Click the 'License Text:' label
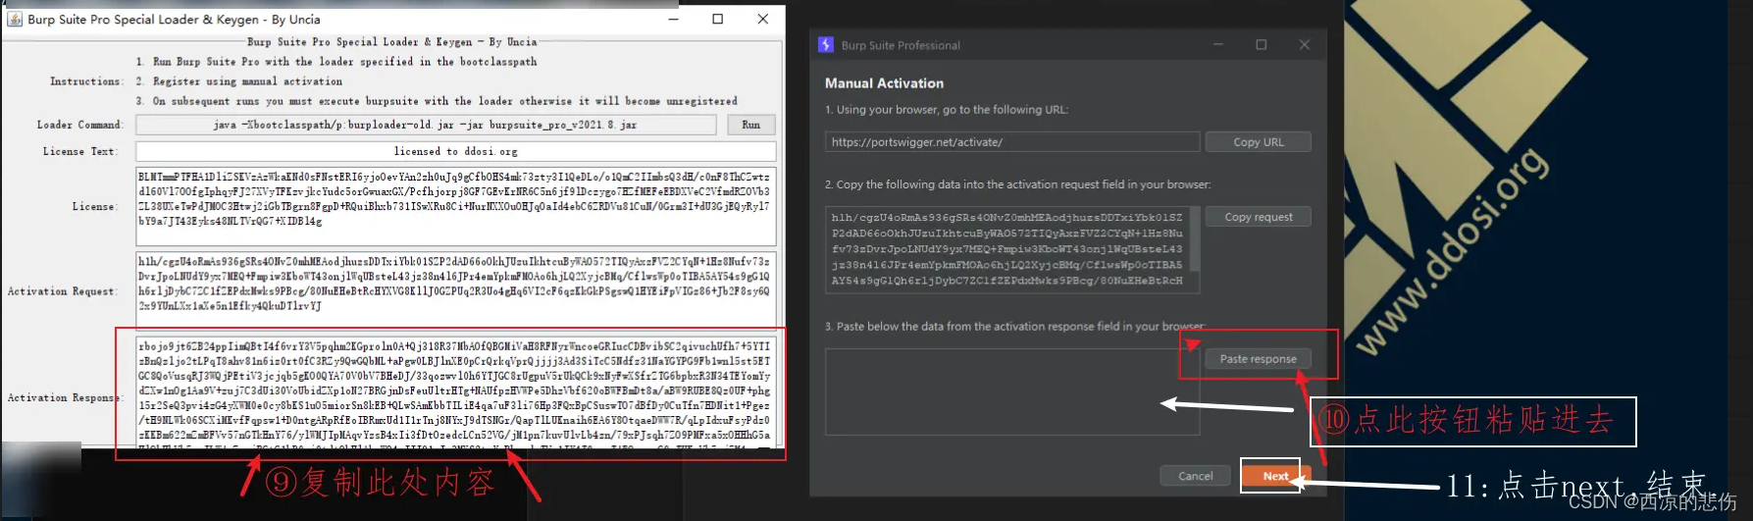Viewport: 1753px width, 521px height. [x=80, y=151]
